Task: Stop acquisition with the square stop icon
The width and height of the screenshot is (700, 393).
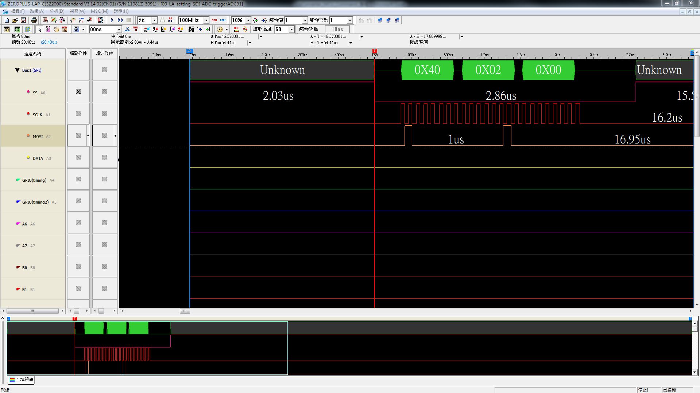Action: 129,20
